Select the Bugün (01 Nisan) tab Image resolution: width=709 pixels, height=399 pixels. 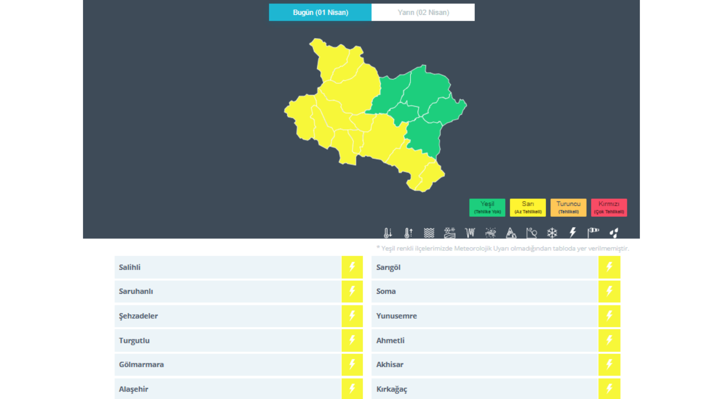pyautogui.click(x=320, y=13)
